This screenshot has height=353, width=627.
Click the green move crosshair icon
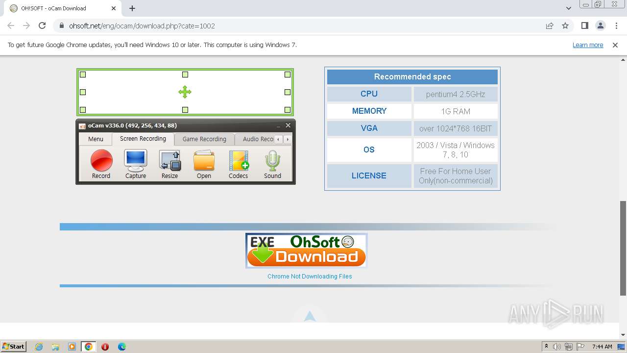185,92
